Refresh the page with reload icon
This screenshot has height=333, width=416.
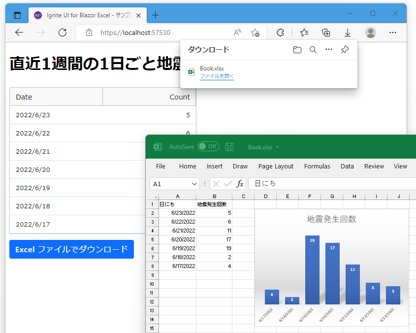tap(63, 33)
